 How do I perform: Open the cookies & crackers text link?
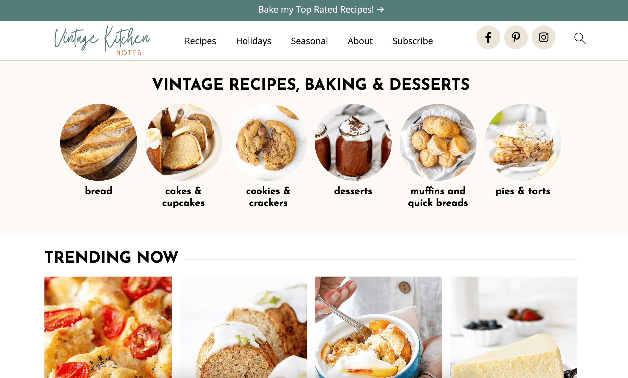[x=268, y=197]
